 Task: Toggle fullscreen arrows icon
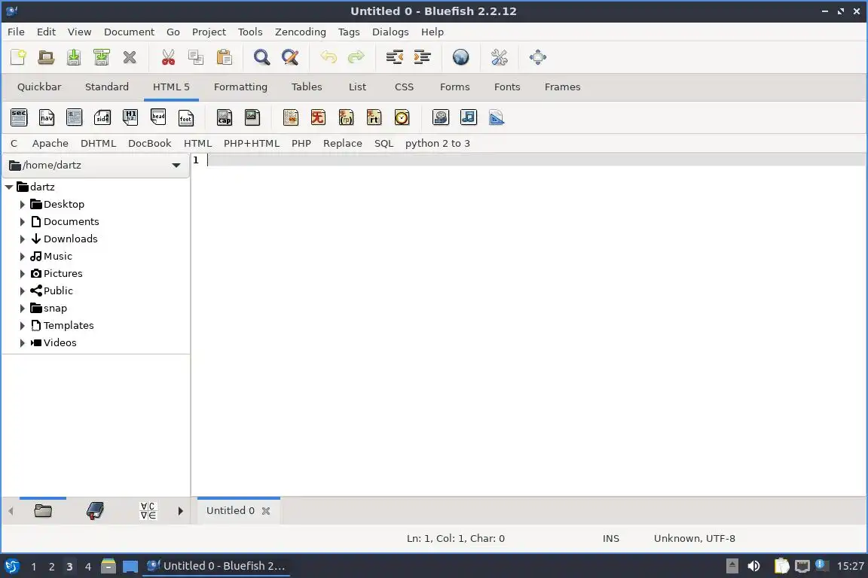point(538,57)
